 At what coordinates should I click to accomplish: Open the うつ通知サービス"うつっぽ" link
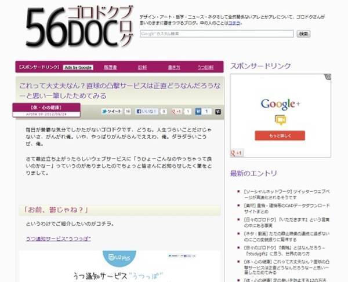point(59,239)
